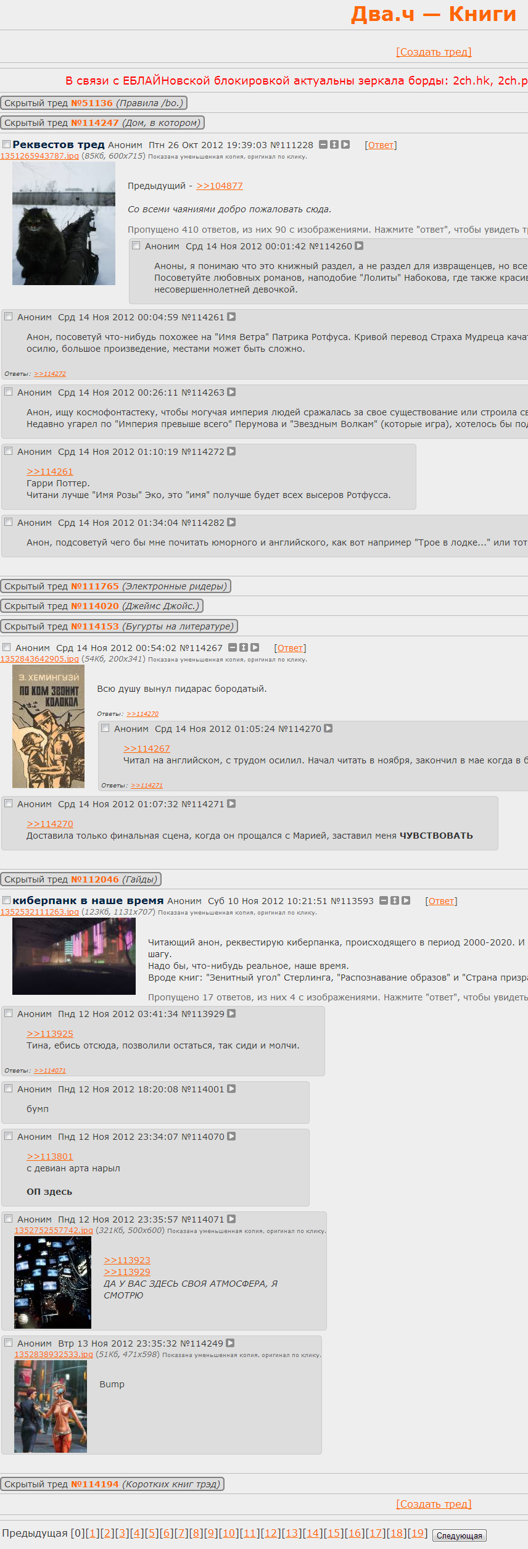Click Ответ link for thread №114267

point(290,648)
